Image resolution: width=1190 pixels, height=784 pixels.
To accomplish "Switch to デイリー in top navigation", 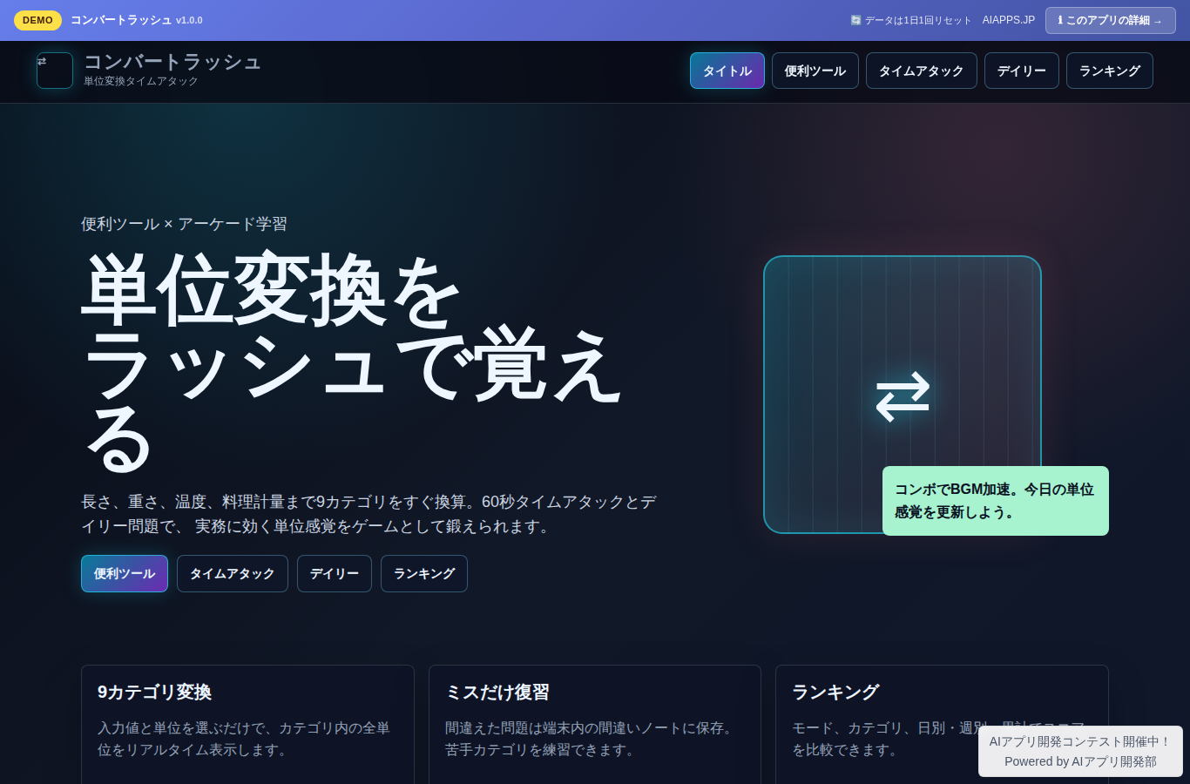I will (x=1022, y=71).
